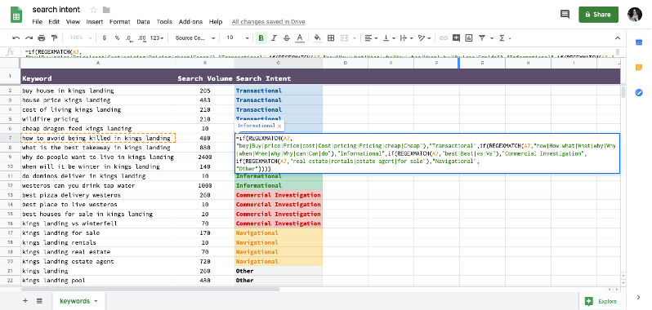Open the Add-ons menu
The height and width of the screenshot is (310, 652).
pos(190,21)
